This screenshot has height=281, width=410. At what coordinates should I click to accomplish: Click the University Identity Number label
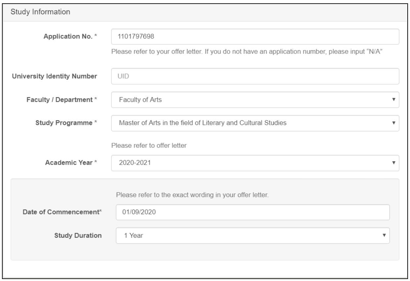point(54,76)
